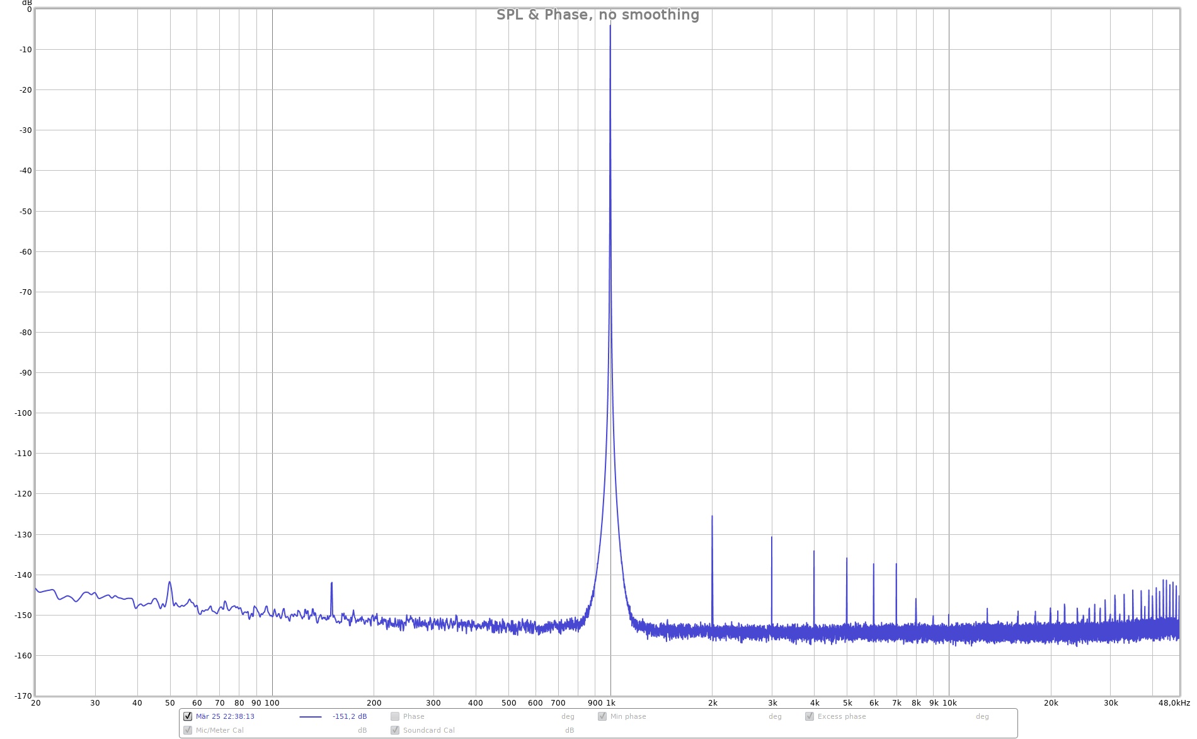The height and width of the screenshot is (739, 1197).
Task: Click the blue trace line sample in legend
Action: [x=311, y=717]
